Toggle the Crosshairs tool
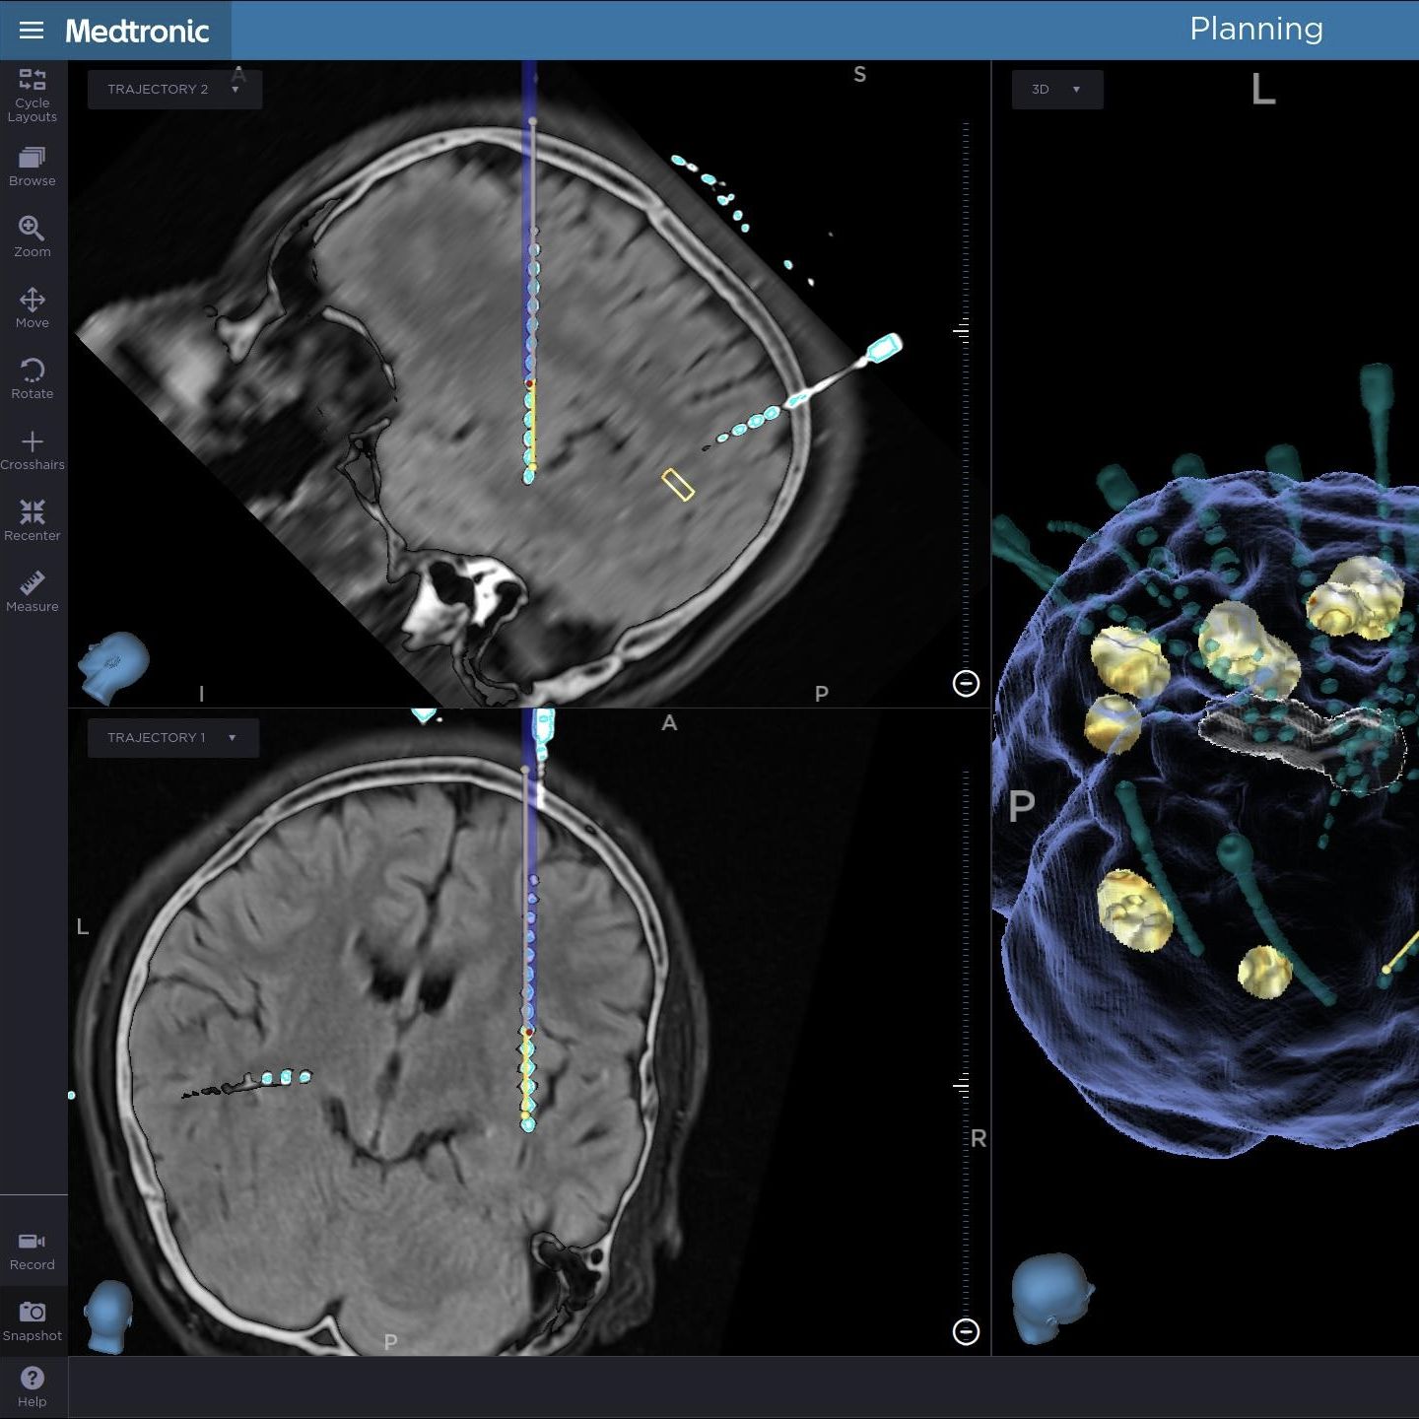 (33, 449)
